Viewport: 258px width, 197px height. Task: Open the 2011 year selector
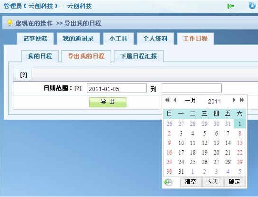pyautogui.click(x=214, y=101)
